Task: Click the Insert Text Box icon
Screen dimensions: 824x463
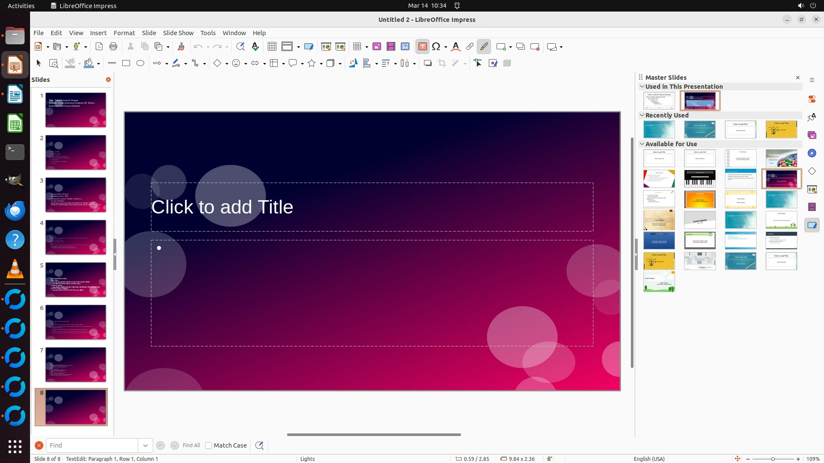Action: 422,47
